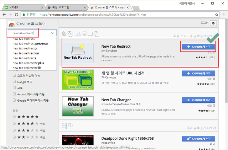The height and width of the screenshot is (150, 228).
Task: Select the two stars 이상 radio button
Action: pyautogui.click(x=14, y=137)
